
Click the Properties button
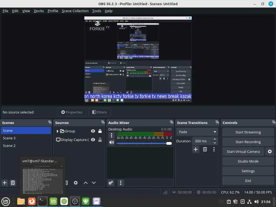(x=72, y=112)
